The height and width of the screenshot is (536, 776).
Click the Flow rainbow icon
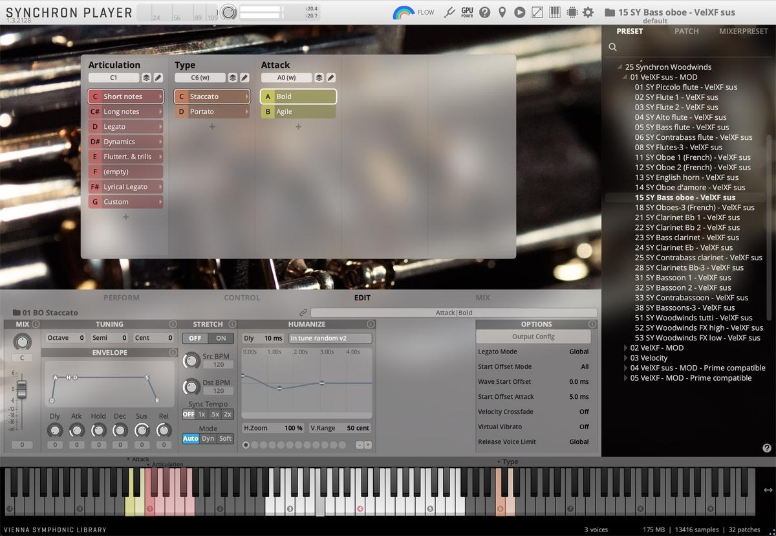pos(404,12)
